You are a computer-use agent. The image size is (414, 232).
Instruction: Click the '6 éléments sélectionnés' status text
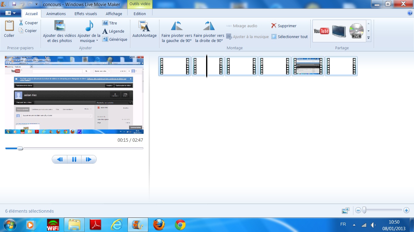(29, 211)
